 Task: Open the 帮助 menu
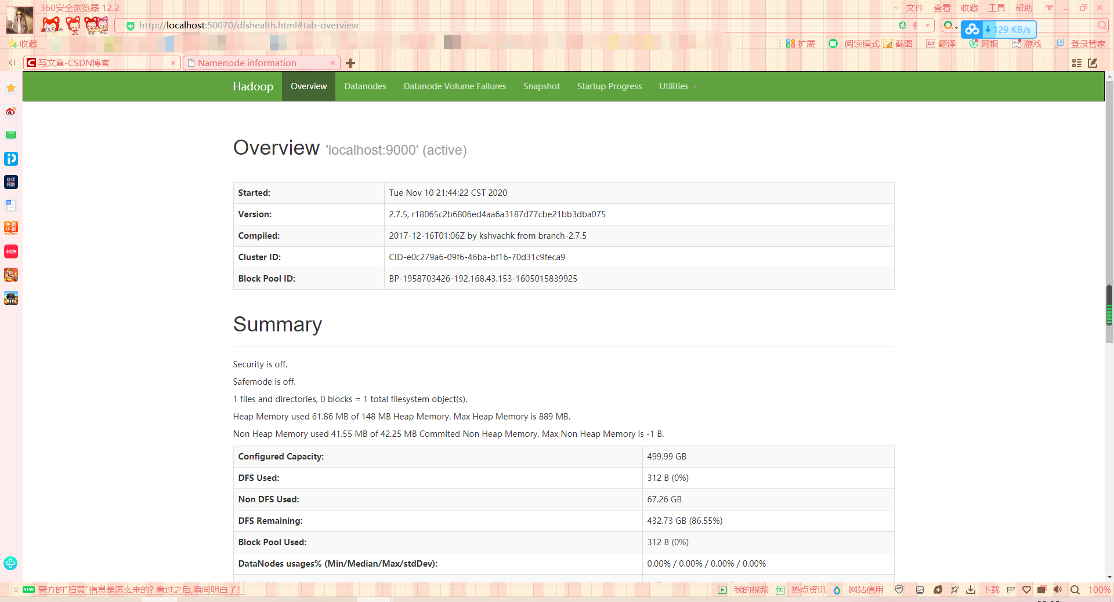click(x=1024, y=8)
